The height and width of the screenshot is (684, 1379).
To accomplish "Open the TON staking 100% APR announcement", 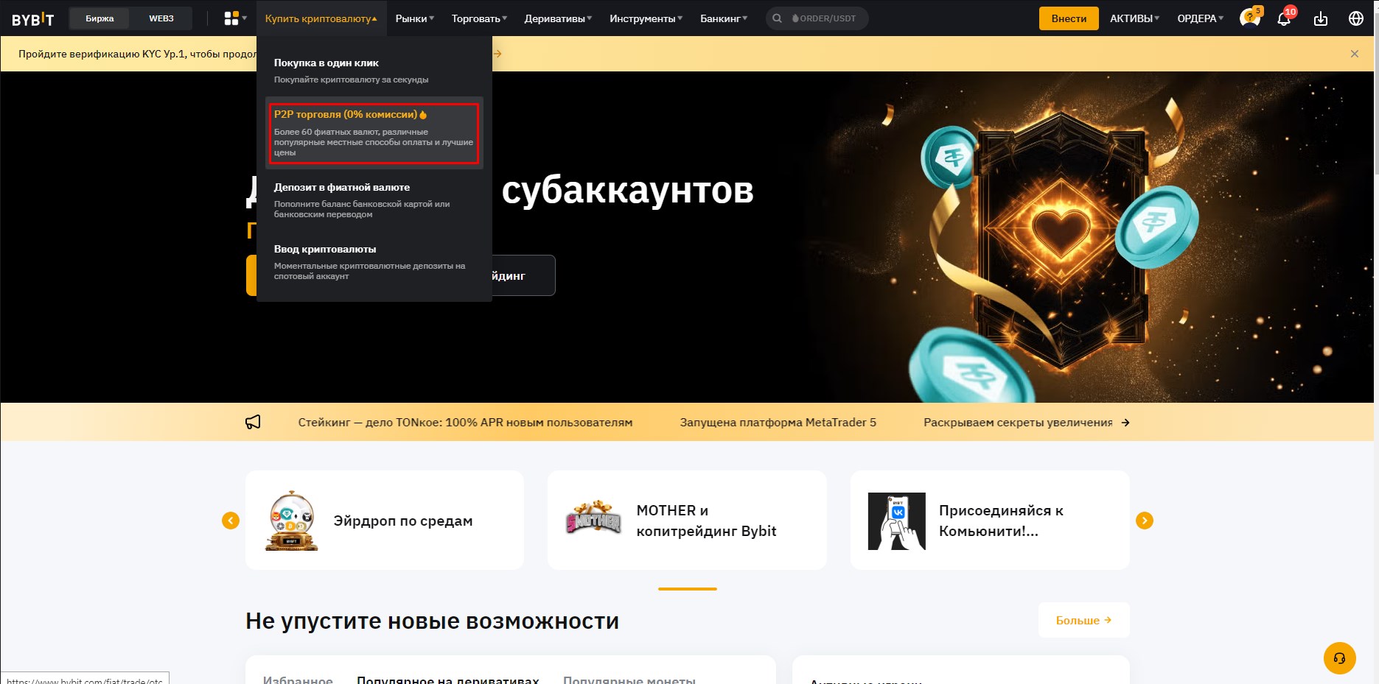I will click(465, 423).
